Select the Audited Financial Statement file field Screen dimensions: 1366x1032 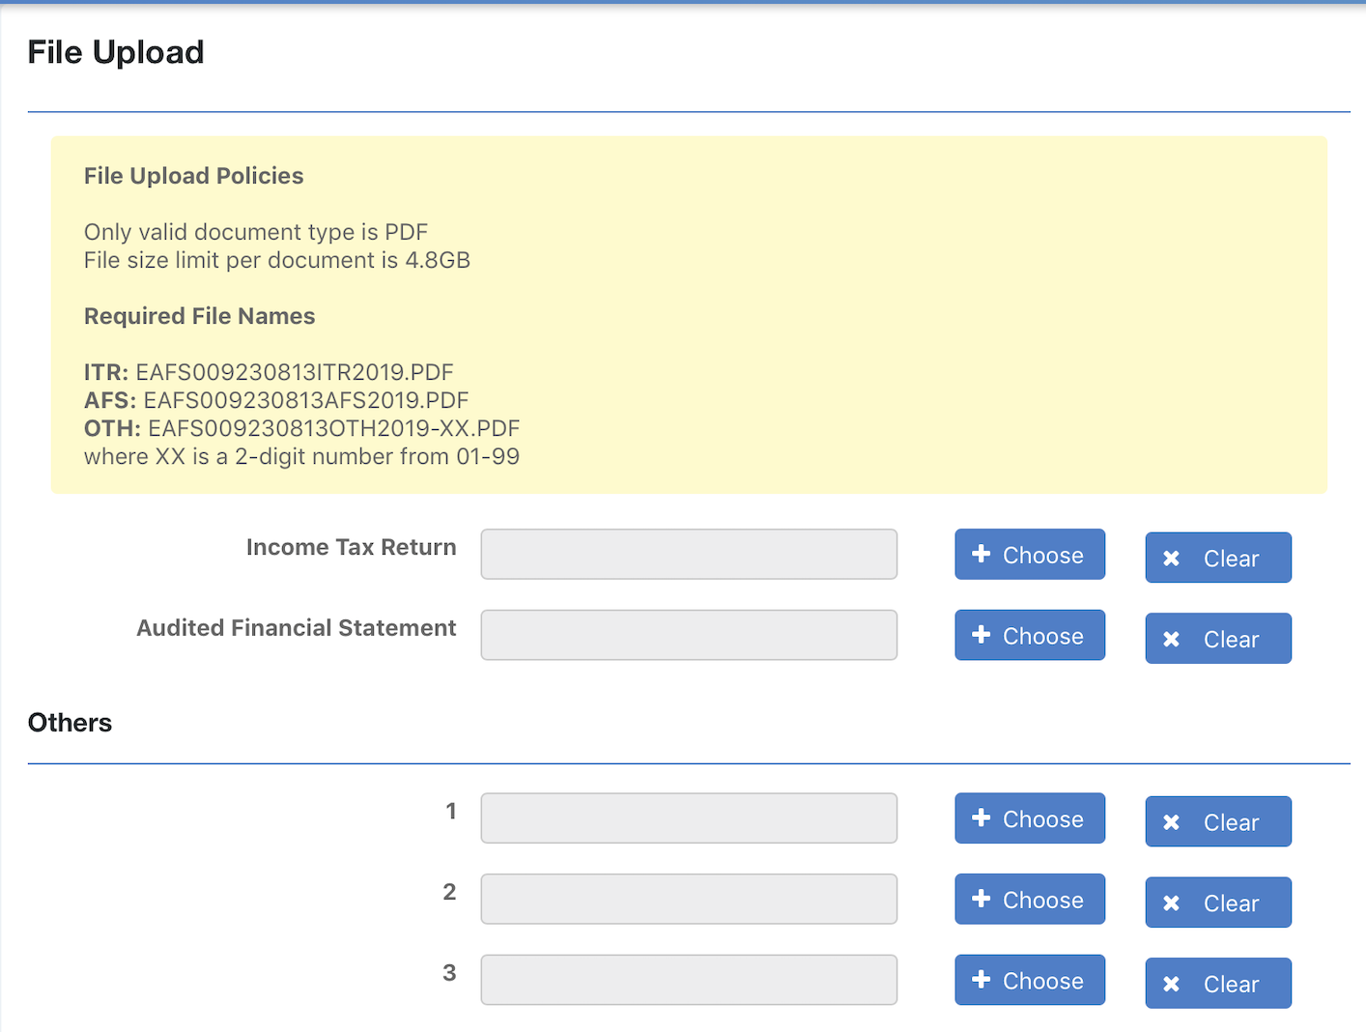689,635
